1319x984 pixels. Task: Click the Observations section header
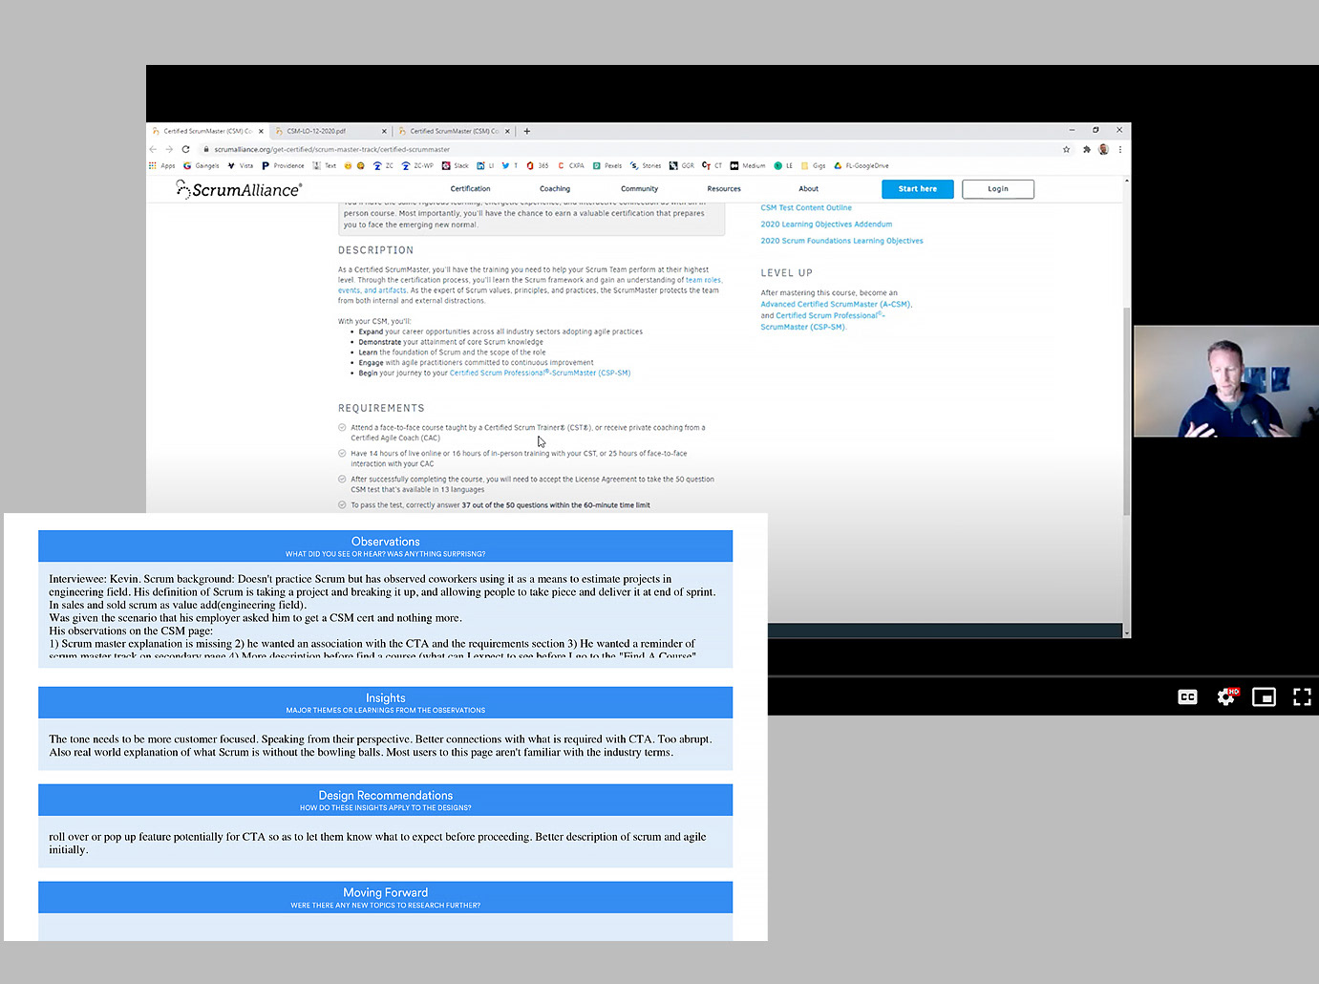pos(385,546)
